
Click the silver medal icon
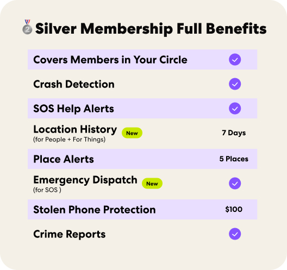(x=27, y=27)
